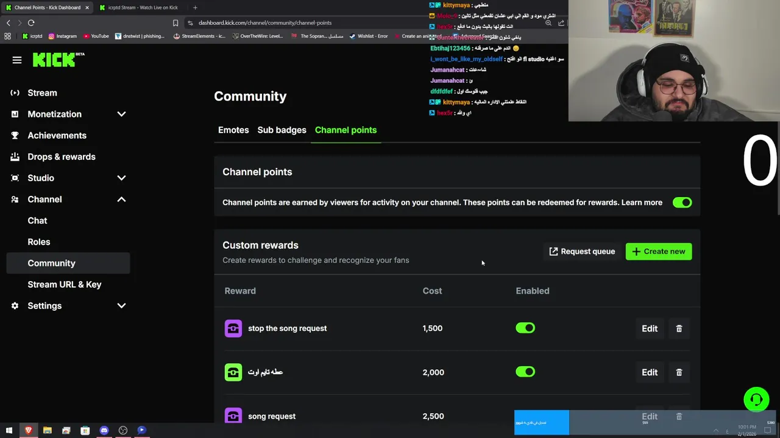Image resolution: width=780 pixels, height=438 pixels.
Task: Expand the Monetization section
Action: [121, 114]
